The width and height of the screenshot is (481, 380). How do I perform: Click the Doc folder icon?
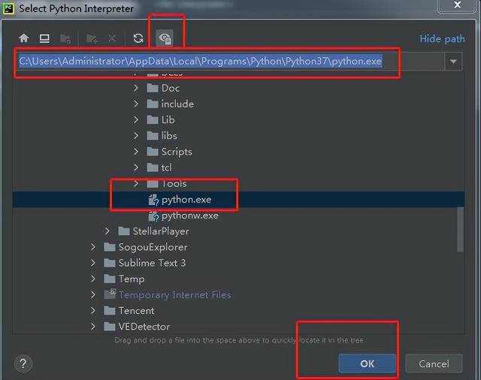point(153,89)
